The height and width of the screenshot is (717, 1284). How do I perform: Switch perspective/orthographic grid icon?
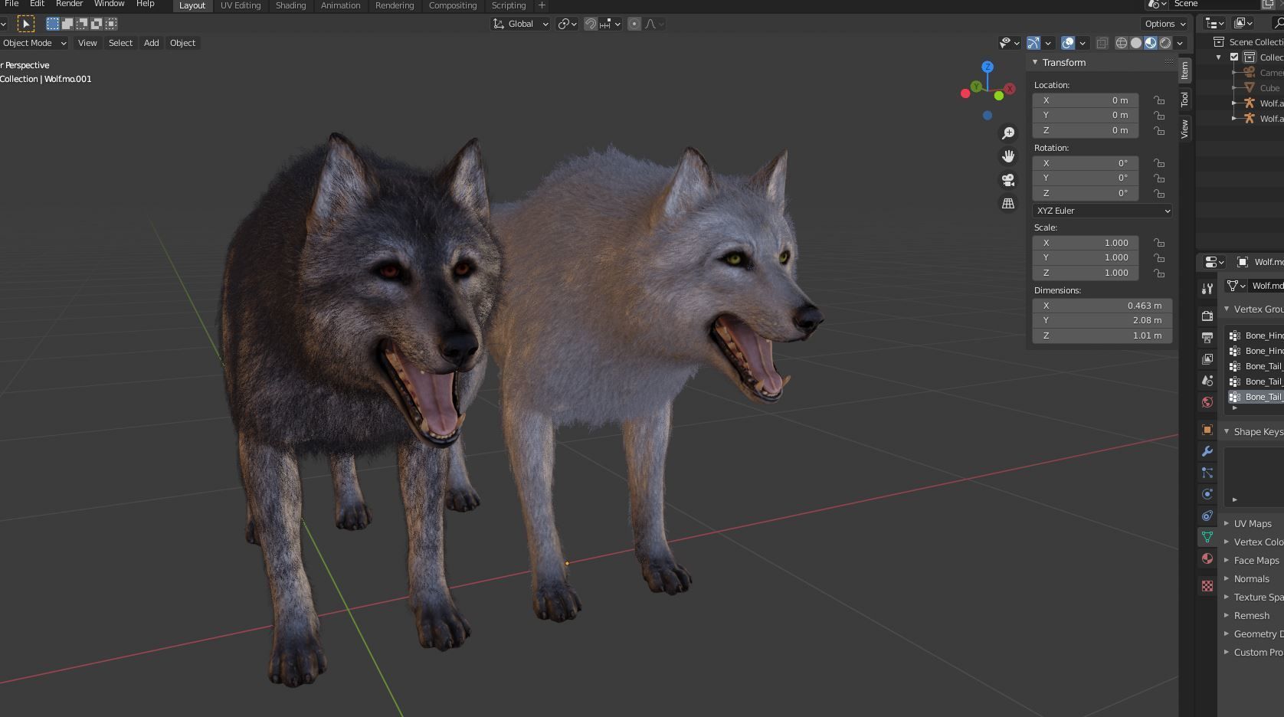[1008, 203]
